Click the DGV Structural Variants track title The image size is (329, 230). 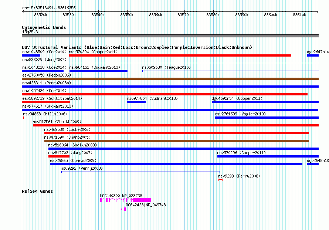click(137, 47)
